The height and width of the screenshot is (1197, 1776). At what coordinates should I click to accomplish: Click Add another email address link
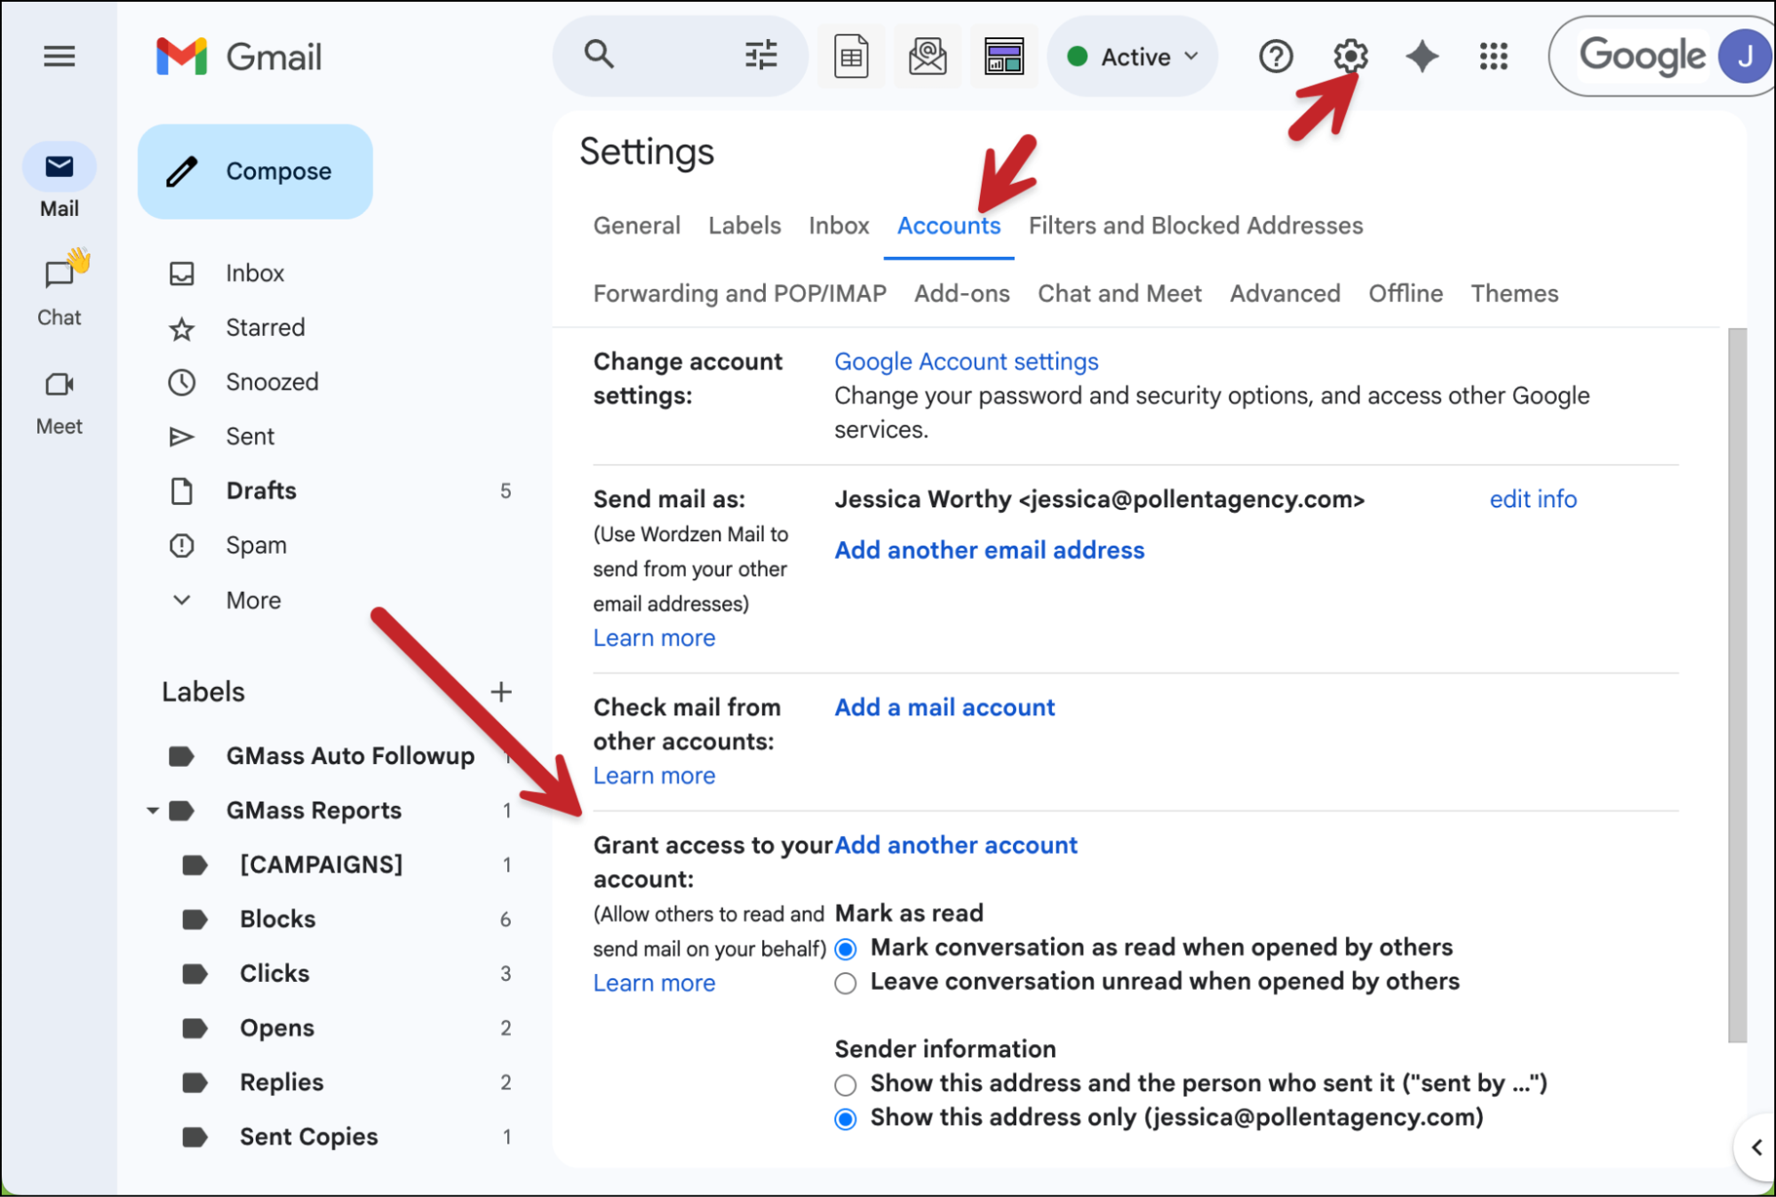click(x=989, y=550)
